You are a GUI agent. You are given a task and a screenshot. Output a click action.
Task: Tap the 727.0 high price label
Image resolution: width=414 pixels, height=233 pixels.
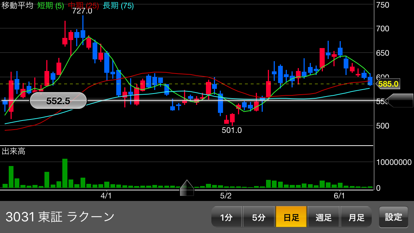tap(82, 11)
